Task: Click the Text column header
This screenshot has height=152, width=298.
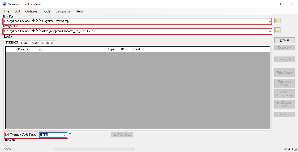Action: pos(201,49)
